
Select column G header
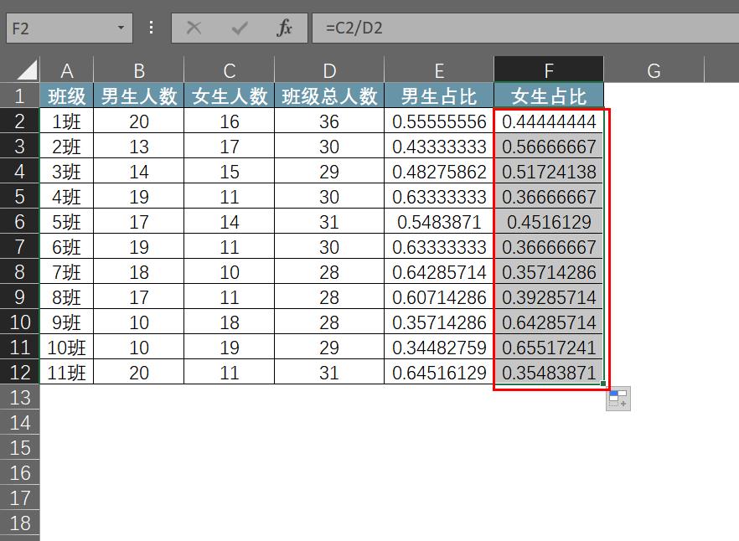(653, 70)
